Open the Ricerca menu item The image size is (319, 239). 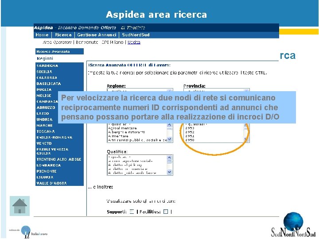63,35
